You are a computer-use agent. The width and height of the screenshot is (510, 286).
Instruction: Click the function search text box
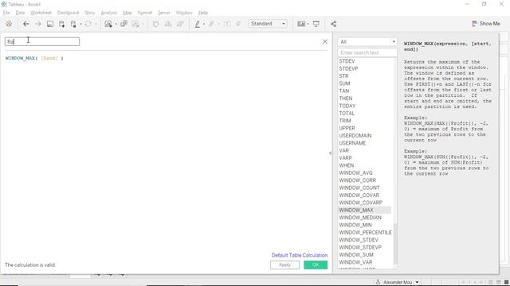point(367,52)
